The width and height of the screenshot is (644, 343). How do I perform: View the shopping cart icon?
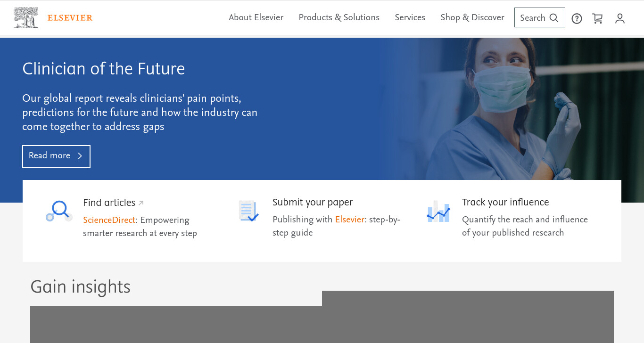[x=597, y=18]
